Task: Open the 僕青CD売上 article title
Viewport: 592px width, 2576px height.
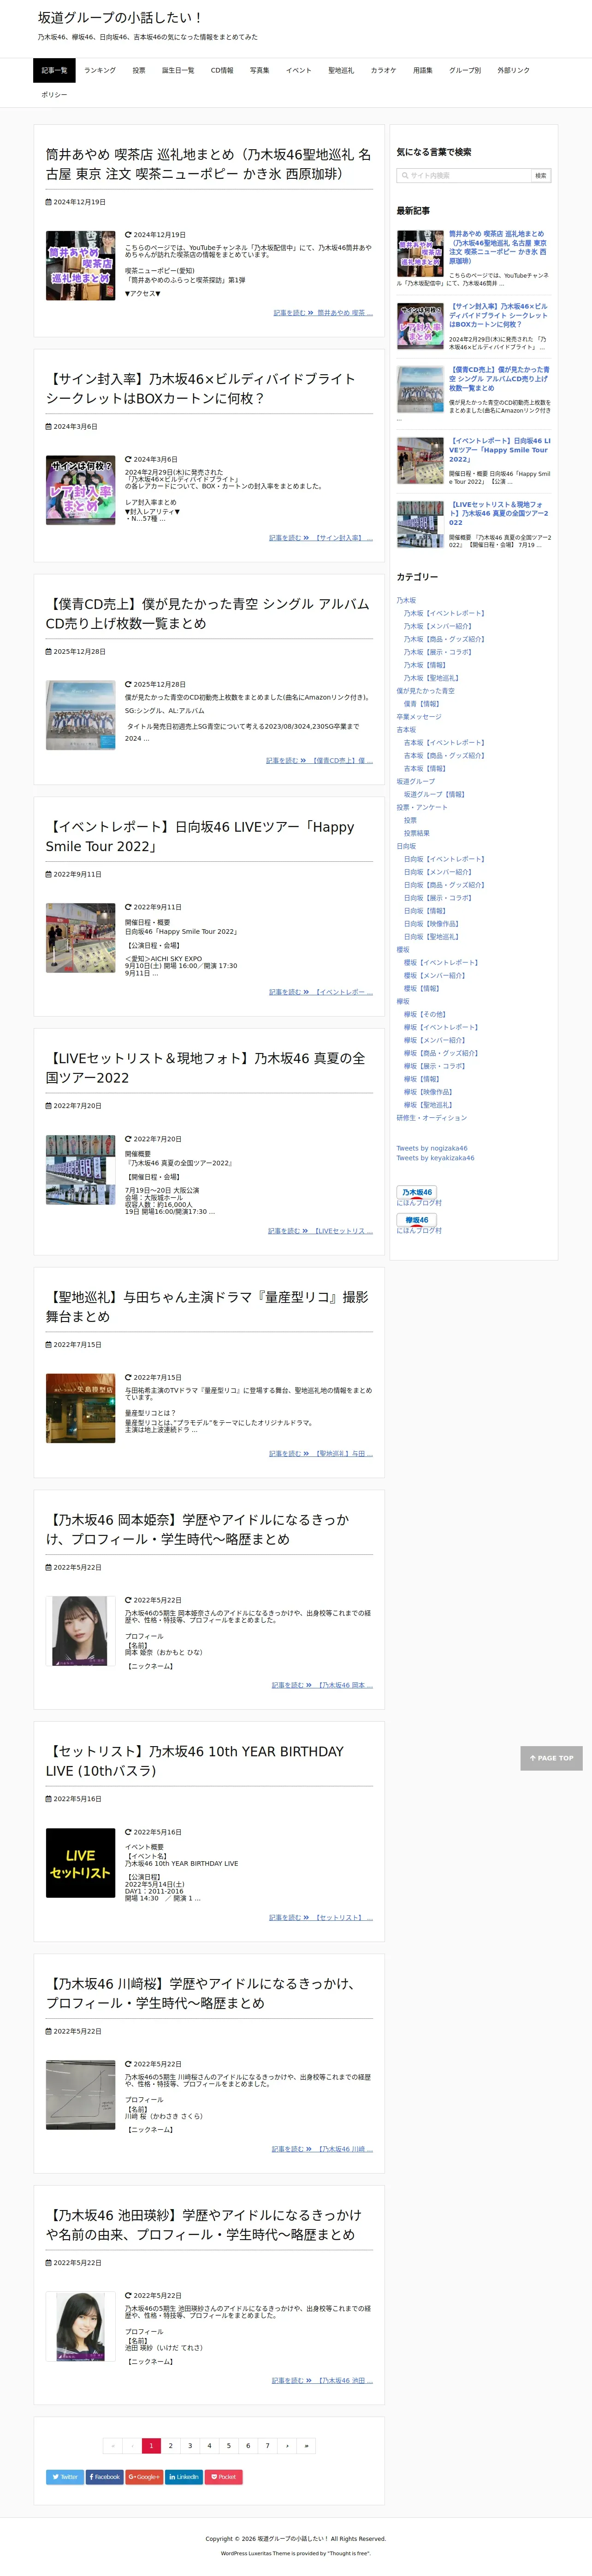Action: (207, 613)
